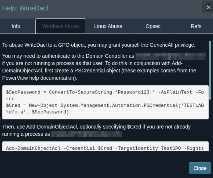Click the blurred username after 'Domain Controller as'
The height and width of the screenshot is (178, 213).
(x=171, y=56)
